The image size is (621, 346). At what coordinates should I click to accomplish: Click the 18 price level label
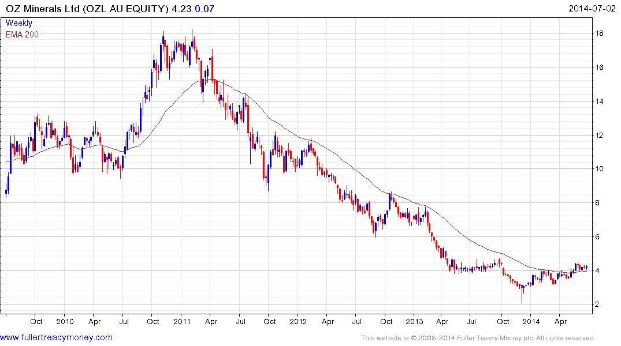(x=600, y=33)
